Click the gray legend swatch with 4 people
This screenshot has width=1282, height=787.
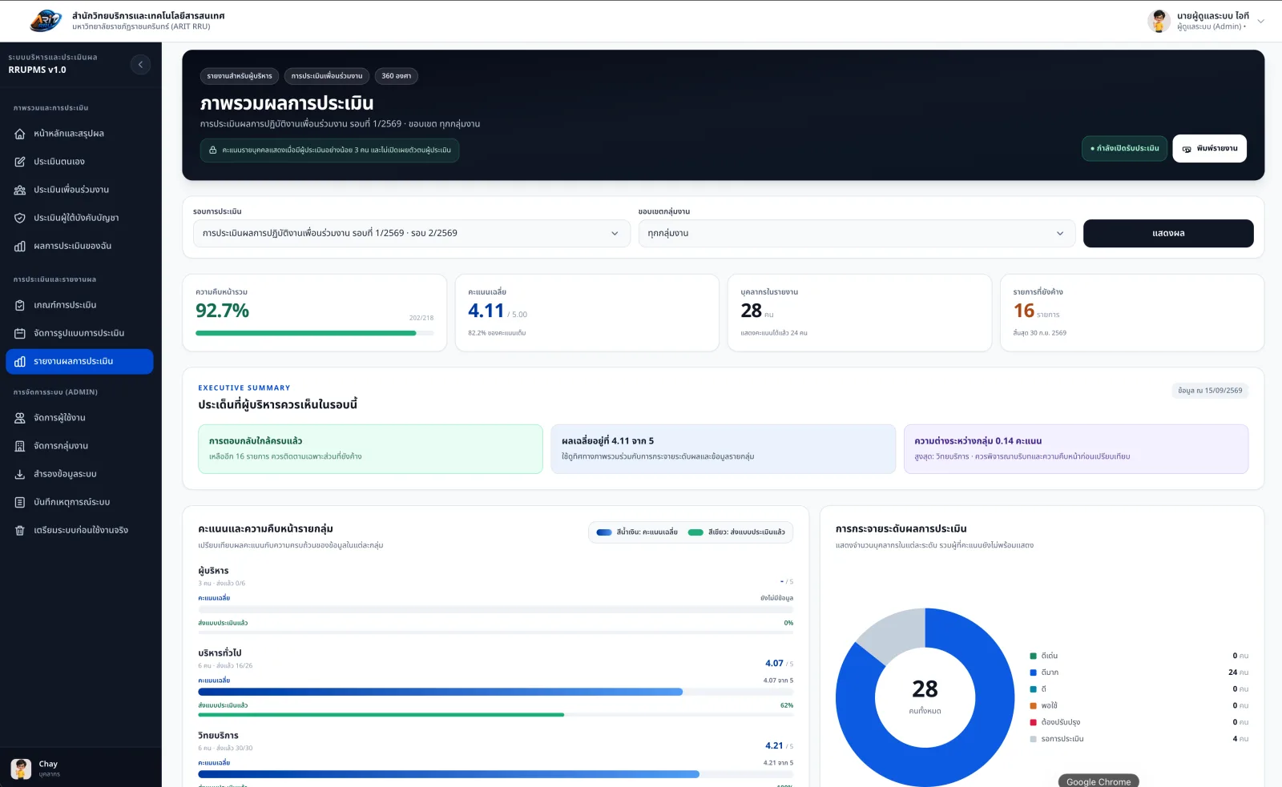1034,739
